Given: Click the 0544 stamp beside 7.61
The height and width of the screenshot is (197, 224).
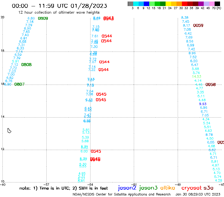Looking at the screenshot, I should 107,36.
